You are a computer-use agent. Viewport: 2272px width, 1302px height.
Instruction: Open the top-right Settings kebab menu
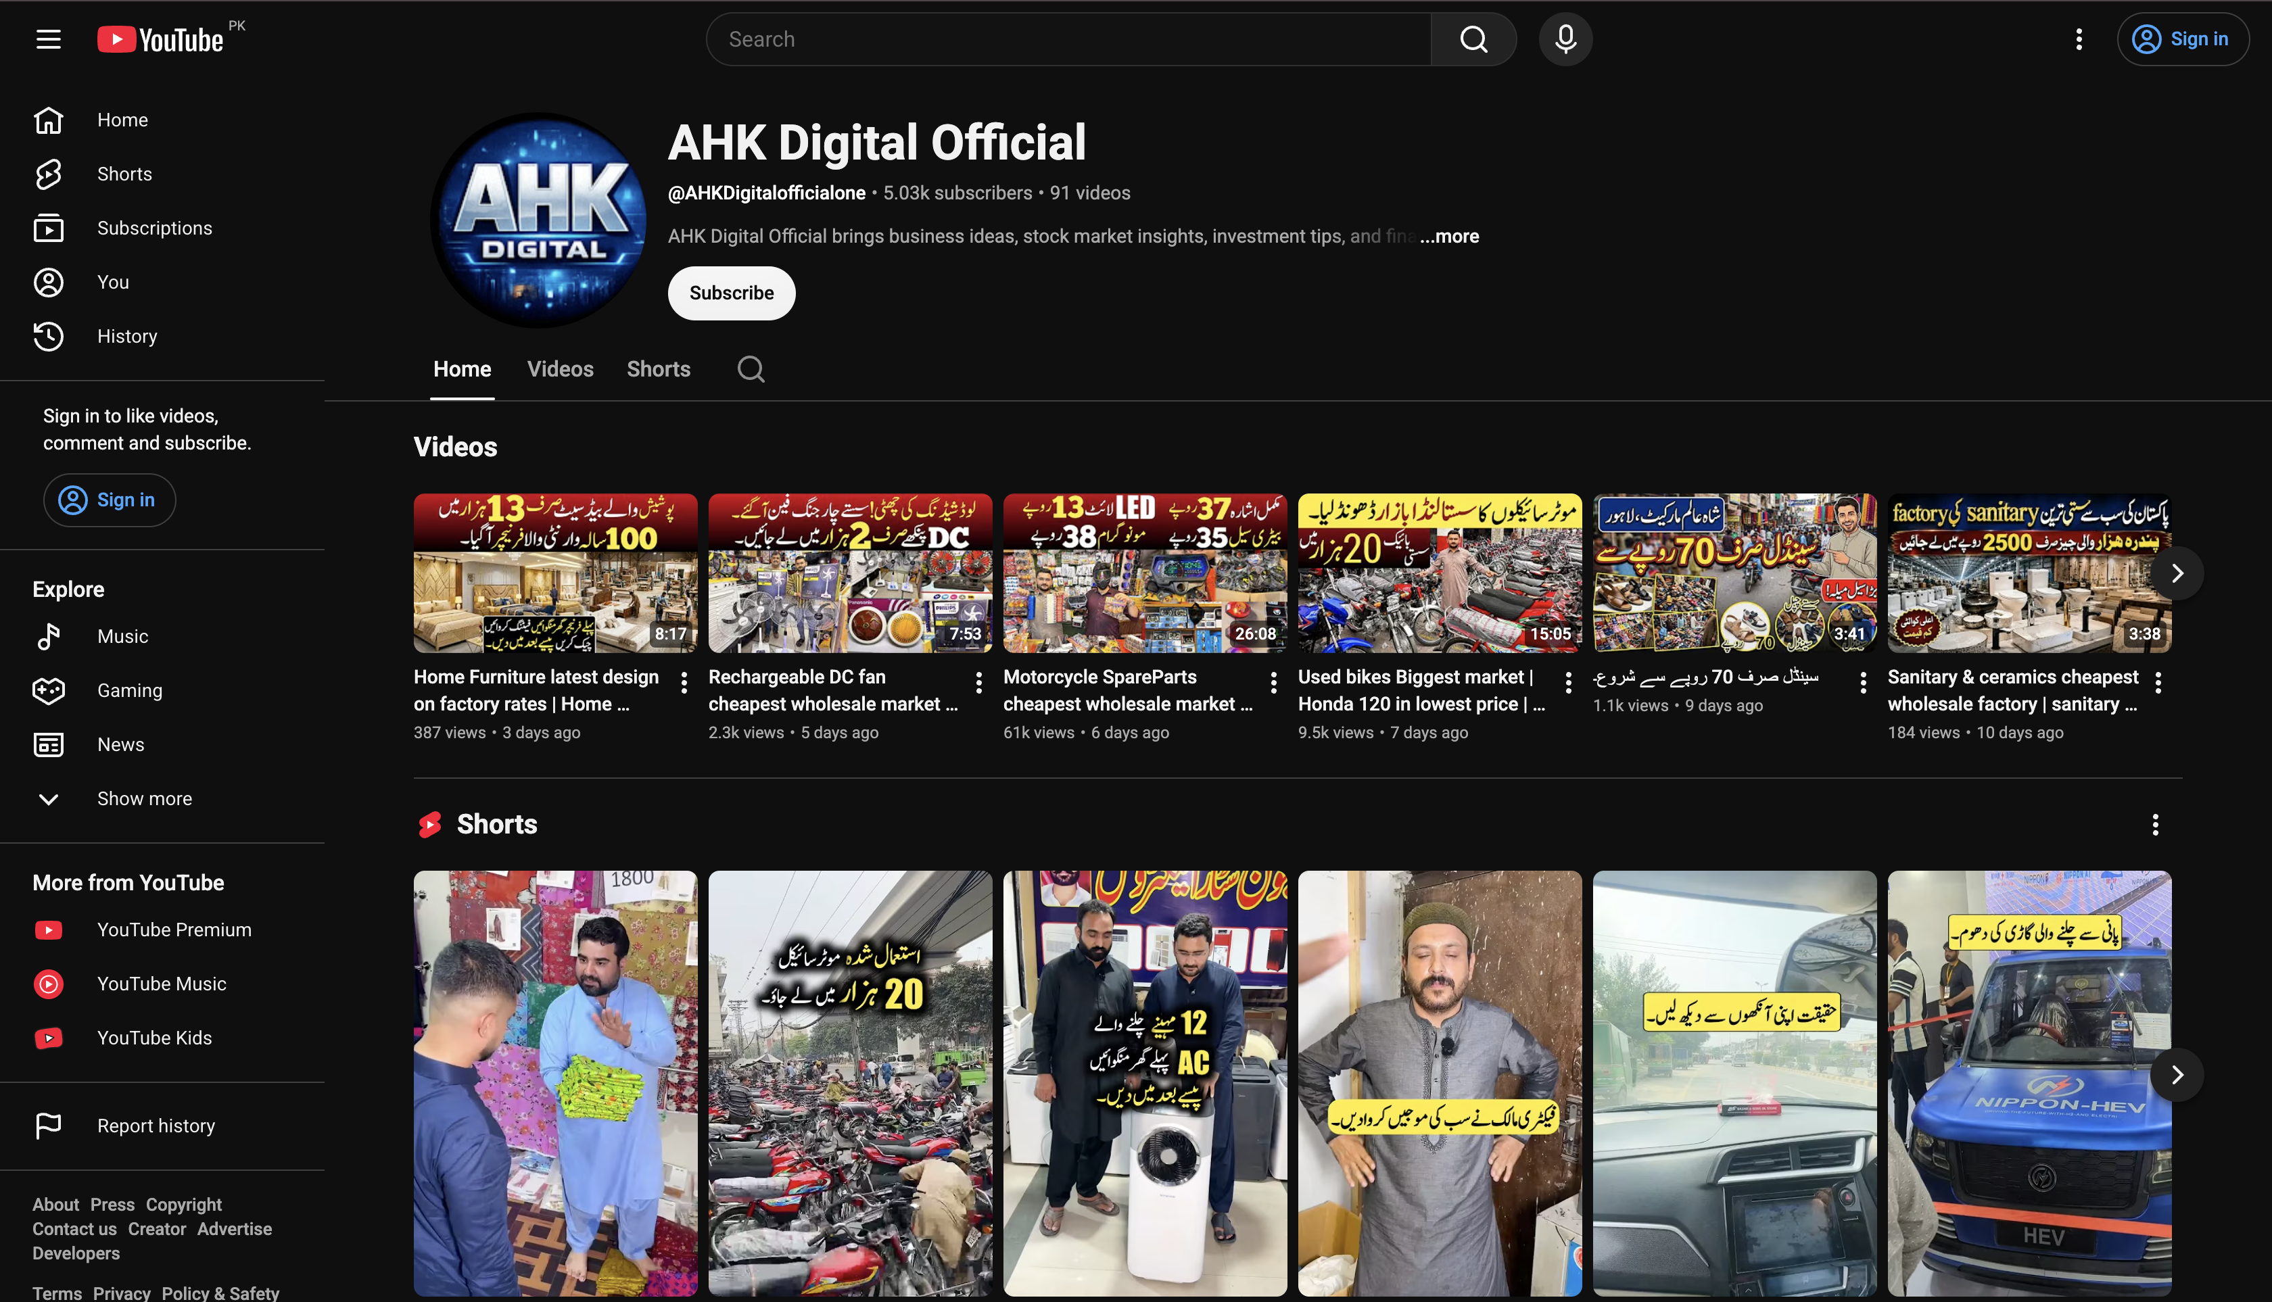pyautogui.click(x=2079, y=39)
